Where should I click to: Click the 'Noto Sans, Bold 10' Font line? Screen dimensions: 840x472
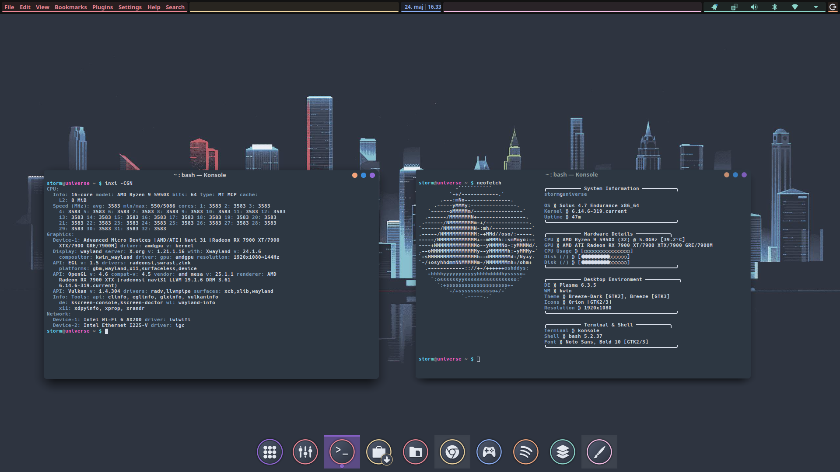tap(596, 342)
